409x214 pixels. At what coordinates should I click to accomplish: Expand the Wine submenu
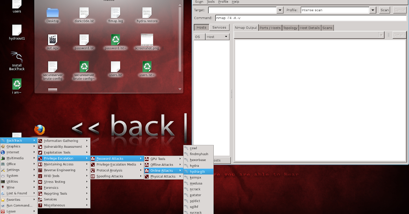19,187
